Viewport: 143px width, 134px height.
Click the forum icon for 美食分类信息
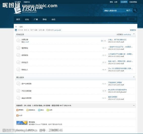pos(18,98)
